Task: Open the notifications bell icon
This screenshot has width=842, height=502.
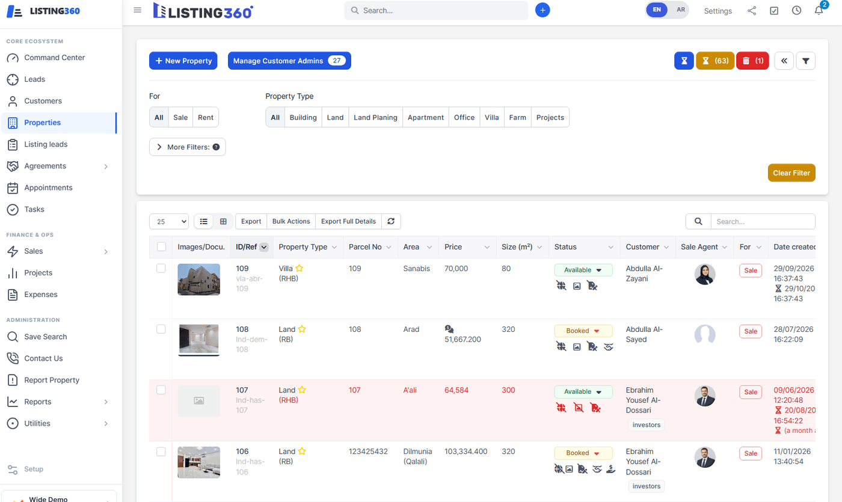Action: coord(819,11)
